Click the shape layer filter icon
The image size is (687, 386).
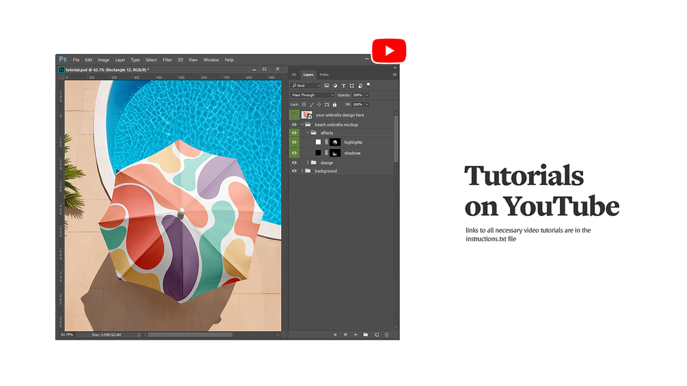pyautogui.click(x=352, y=86)
